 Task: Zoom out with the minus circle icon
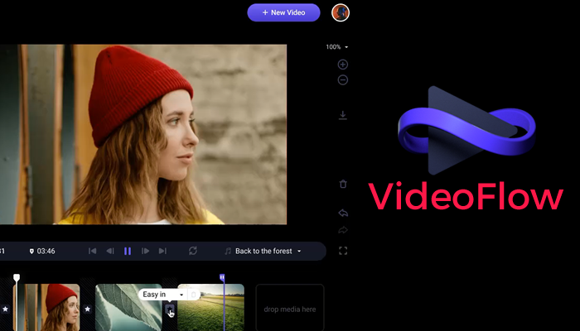(x=343, y=79)
